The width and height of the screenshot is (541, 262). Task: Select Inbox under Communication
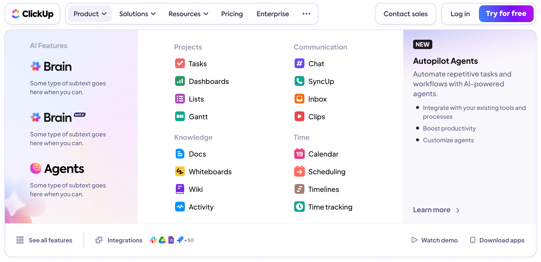point(311,99)
